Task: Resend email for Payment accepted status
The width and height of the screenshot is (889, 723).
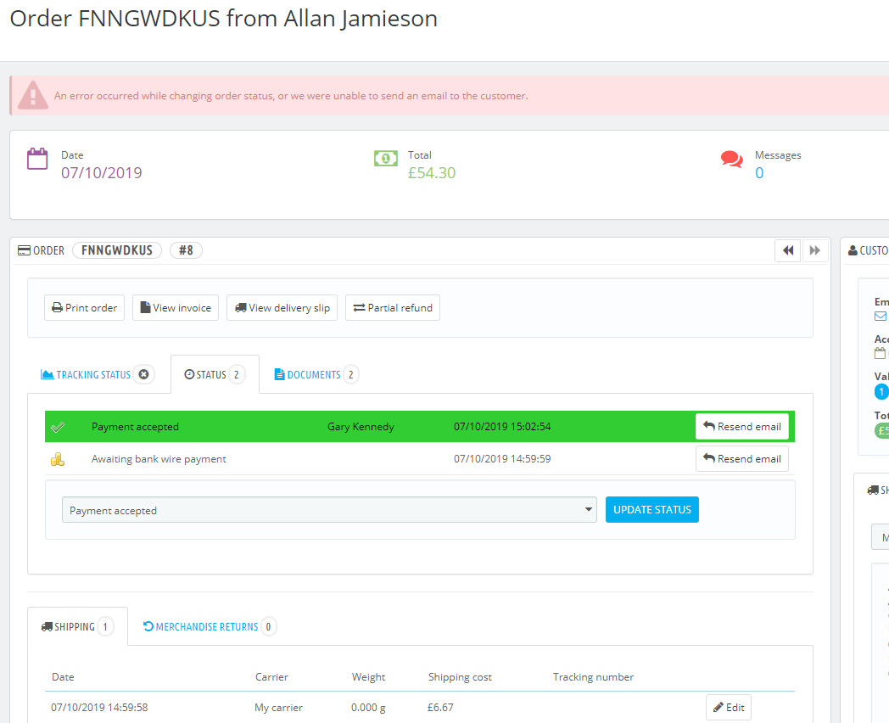Action: [742, 427]
